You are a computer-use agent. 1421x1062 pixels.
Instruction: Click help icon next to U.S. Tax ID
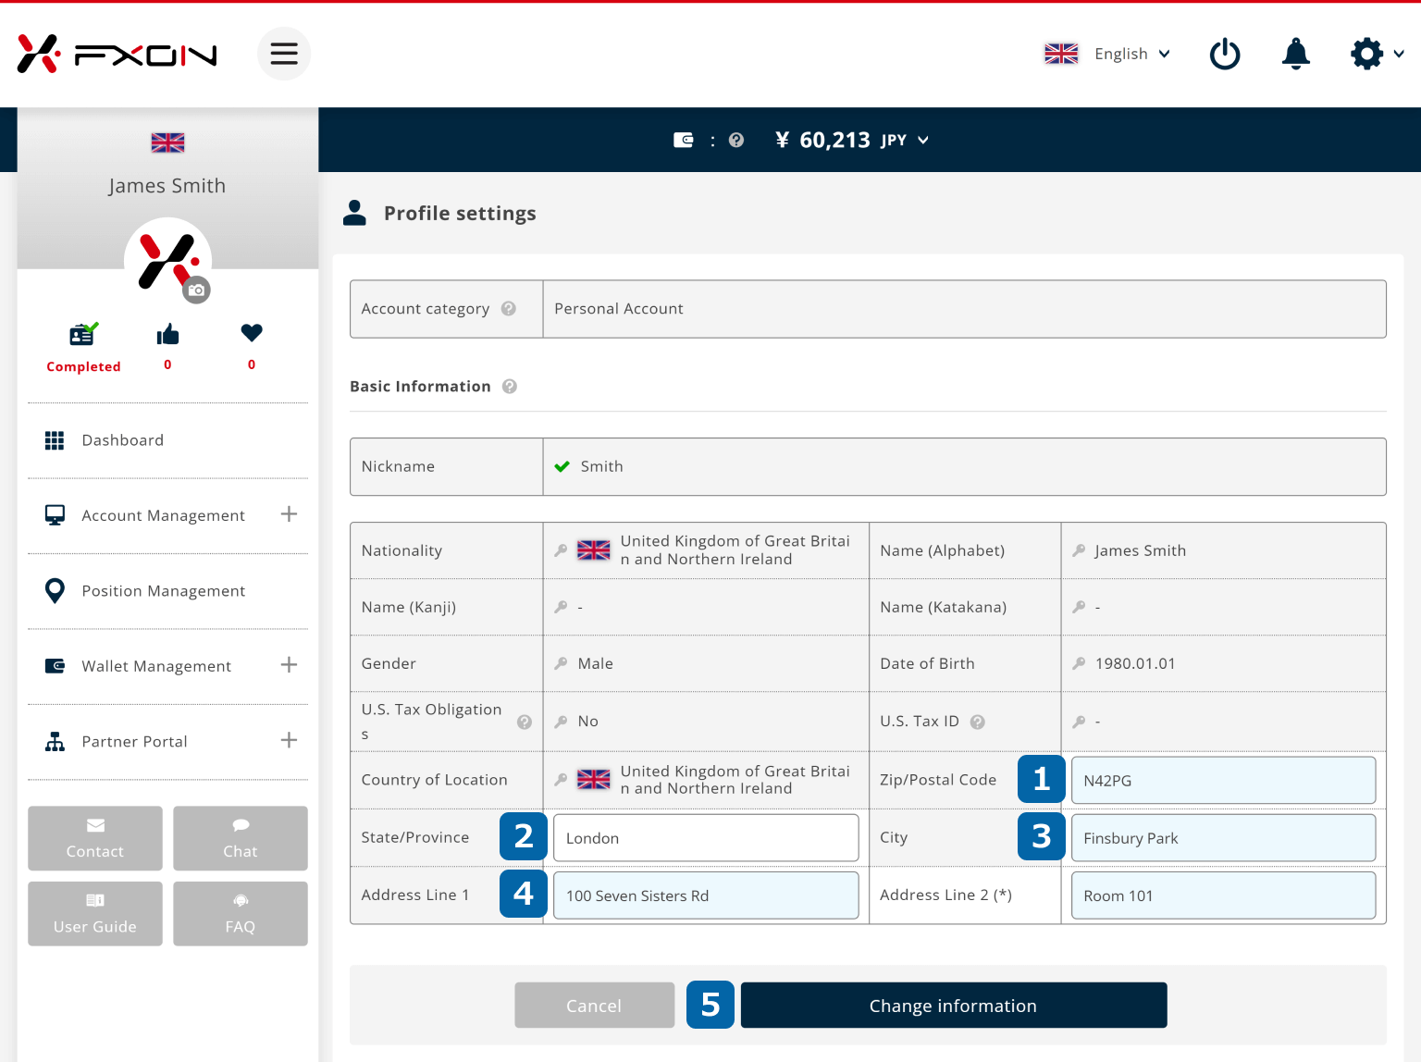978,722
